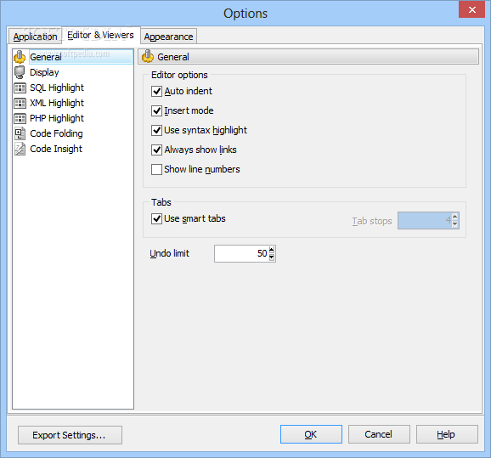Click the XML Highlight grid icon
Viewport: 491px width, 458px height.
point(20,103)
